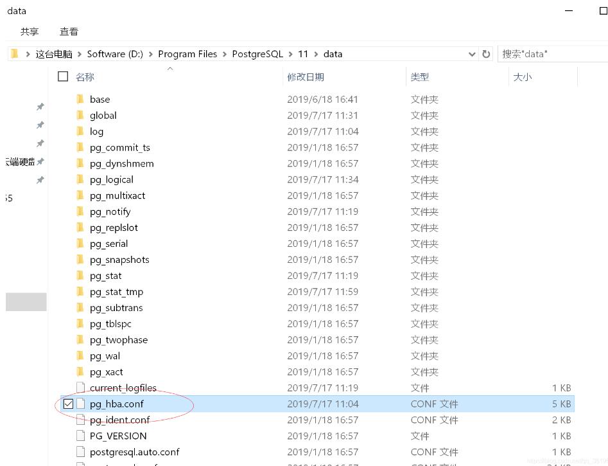Open the 查看 ribbon tab
Image resolution: width=608 pixels, height=466 pixels.
[69, 31]
